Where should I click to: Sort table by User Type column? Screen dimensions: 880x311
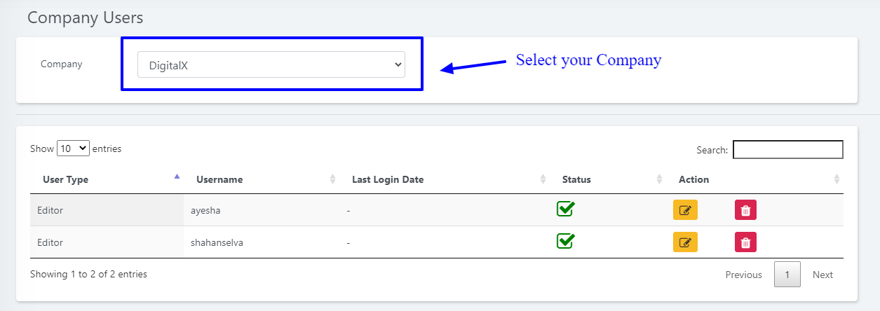tap(66, 179)
